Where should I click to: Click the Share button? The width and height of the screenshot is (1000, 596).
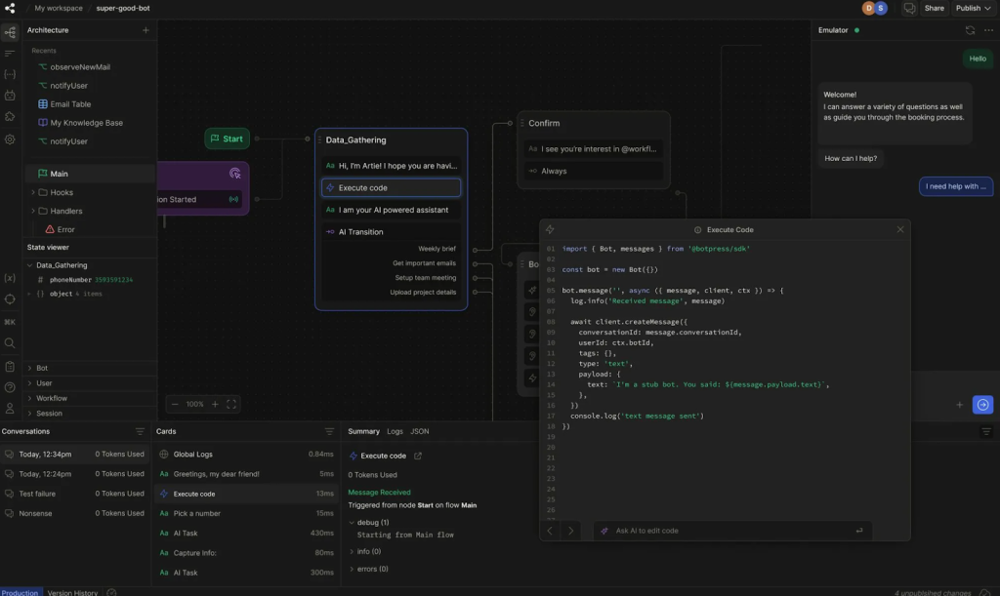(x=934, y=8)
